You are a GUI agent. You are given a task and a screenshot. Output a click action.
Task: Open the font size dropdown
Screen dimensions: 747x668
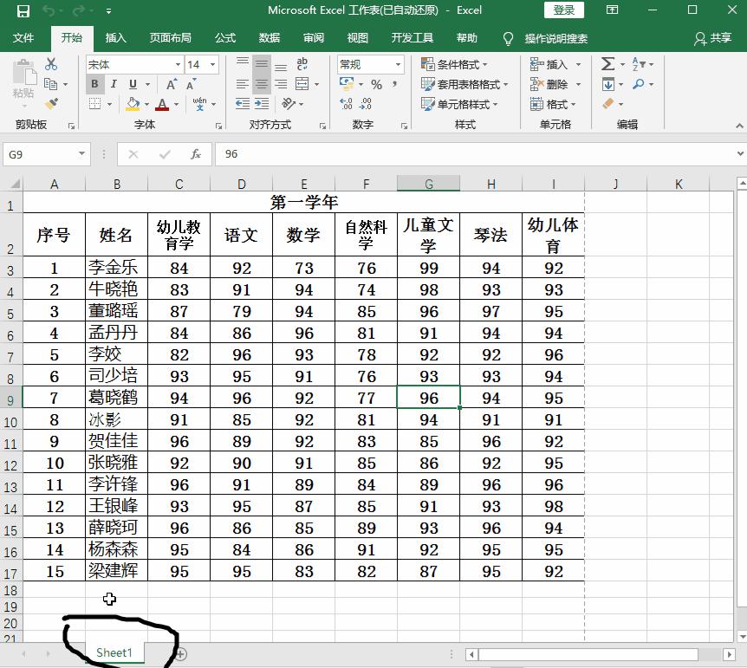tap(211, 64)
